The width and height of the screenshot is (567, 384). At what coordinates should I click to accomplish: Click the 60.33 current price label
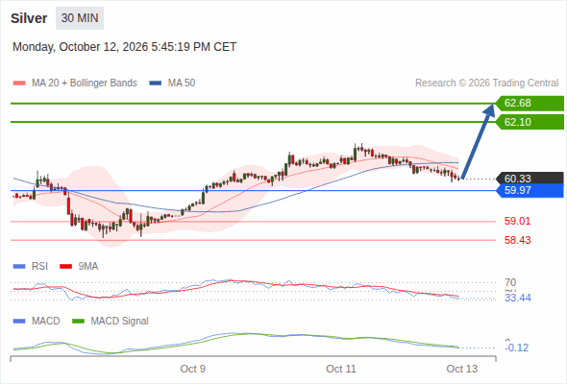coord(530,179)
